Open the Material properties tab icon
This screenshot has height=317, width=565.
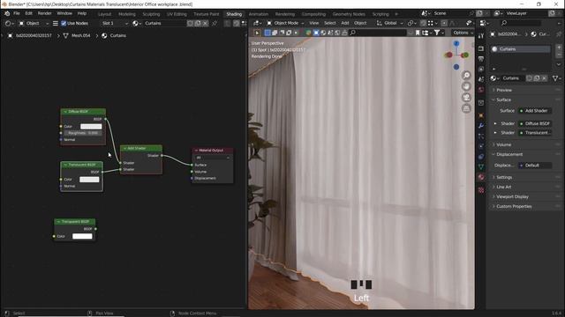pyautogui.click(x=481, y=177)
